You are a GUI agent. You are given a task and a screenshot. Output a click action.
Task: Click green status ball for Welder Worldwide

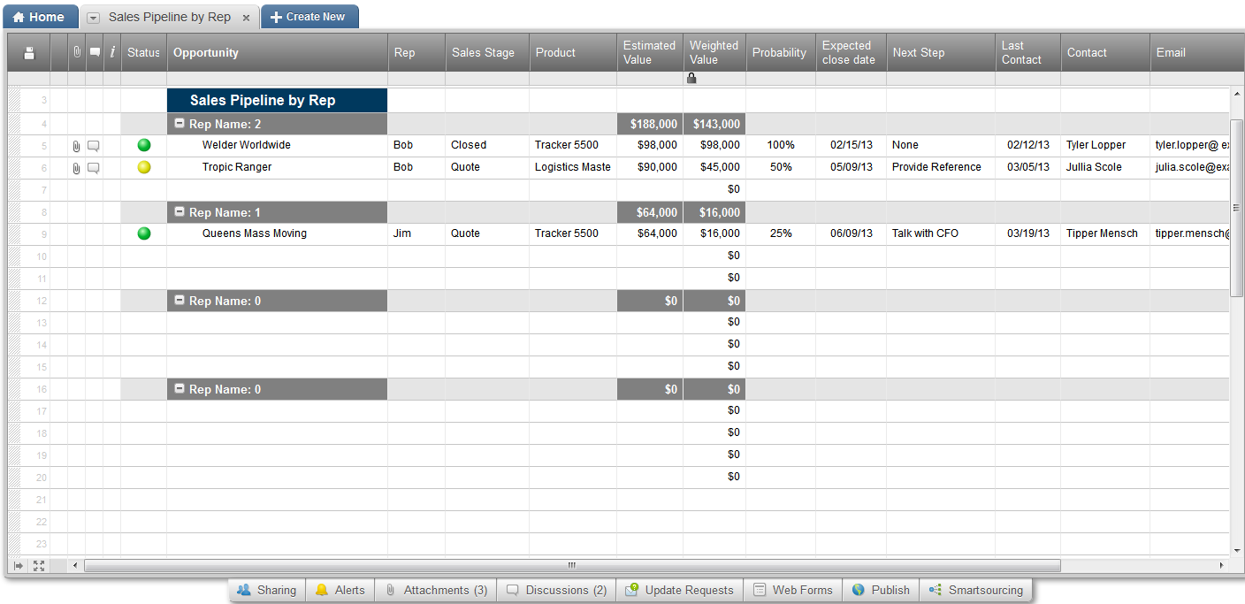[144, 145]
